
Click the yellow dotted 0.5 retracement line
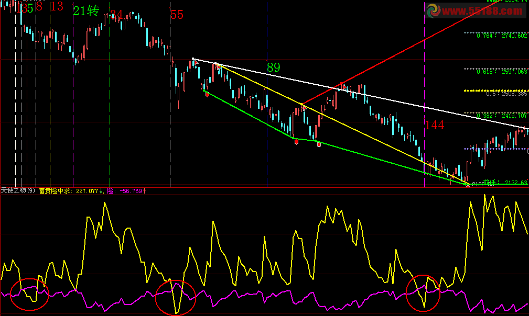click(x=496, y=91)
